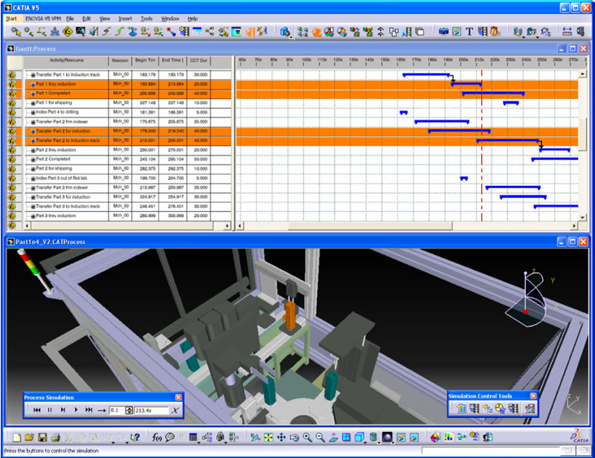Click the simulation time field 213.4s
The width and height of the screenshot is (595, 458).
[151, 410]
